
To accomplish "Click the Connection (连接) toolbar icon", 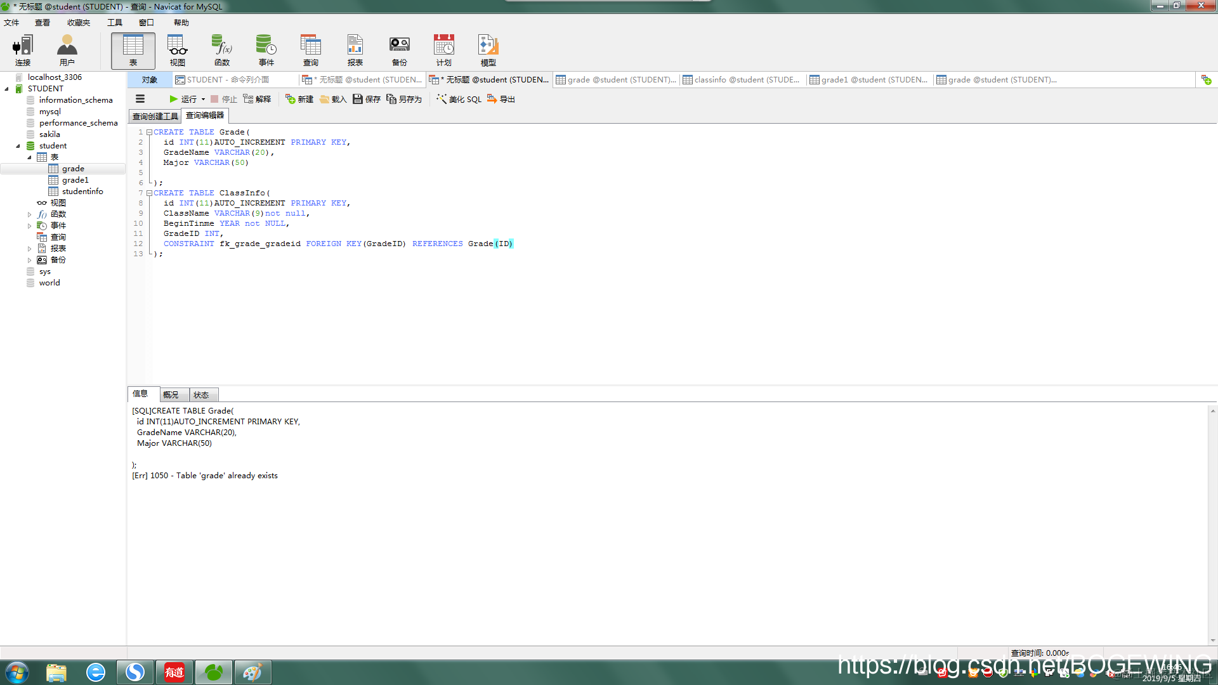I will click(23, 50).
